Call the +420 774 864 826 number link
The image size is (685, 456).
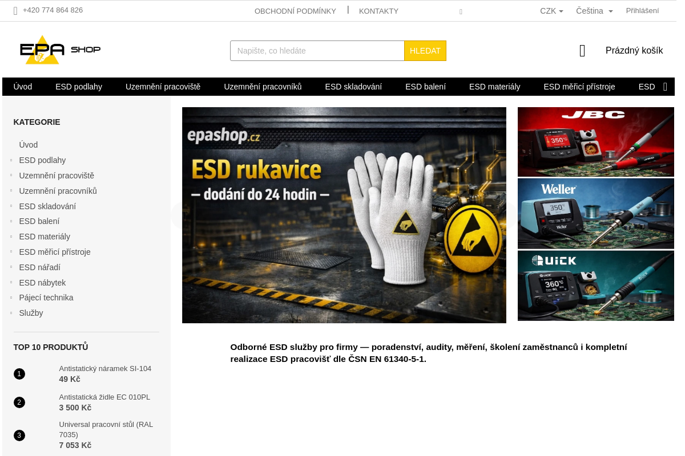(53, 10)
